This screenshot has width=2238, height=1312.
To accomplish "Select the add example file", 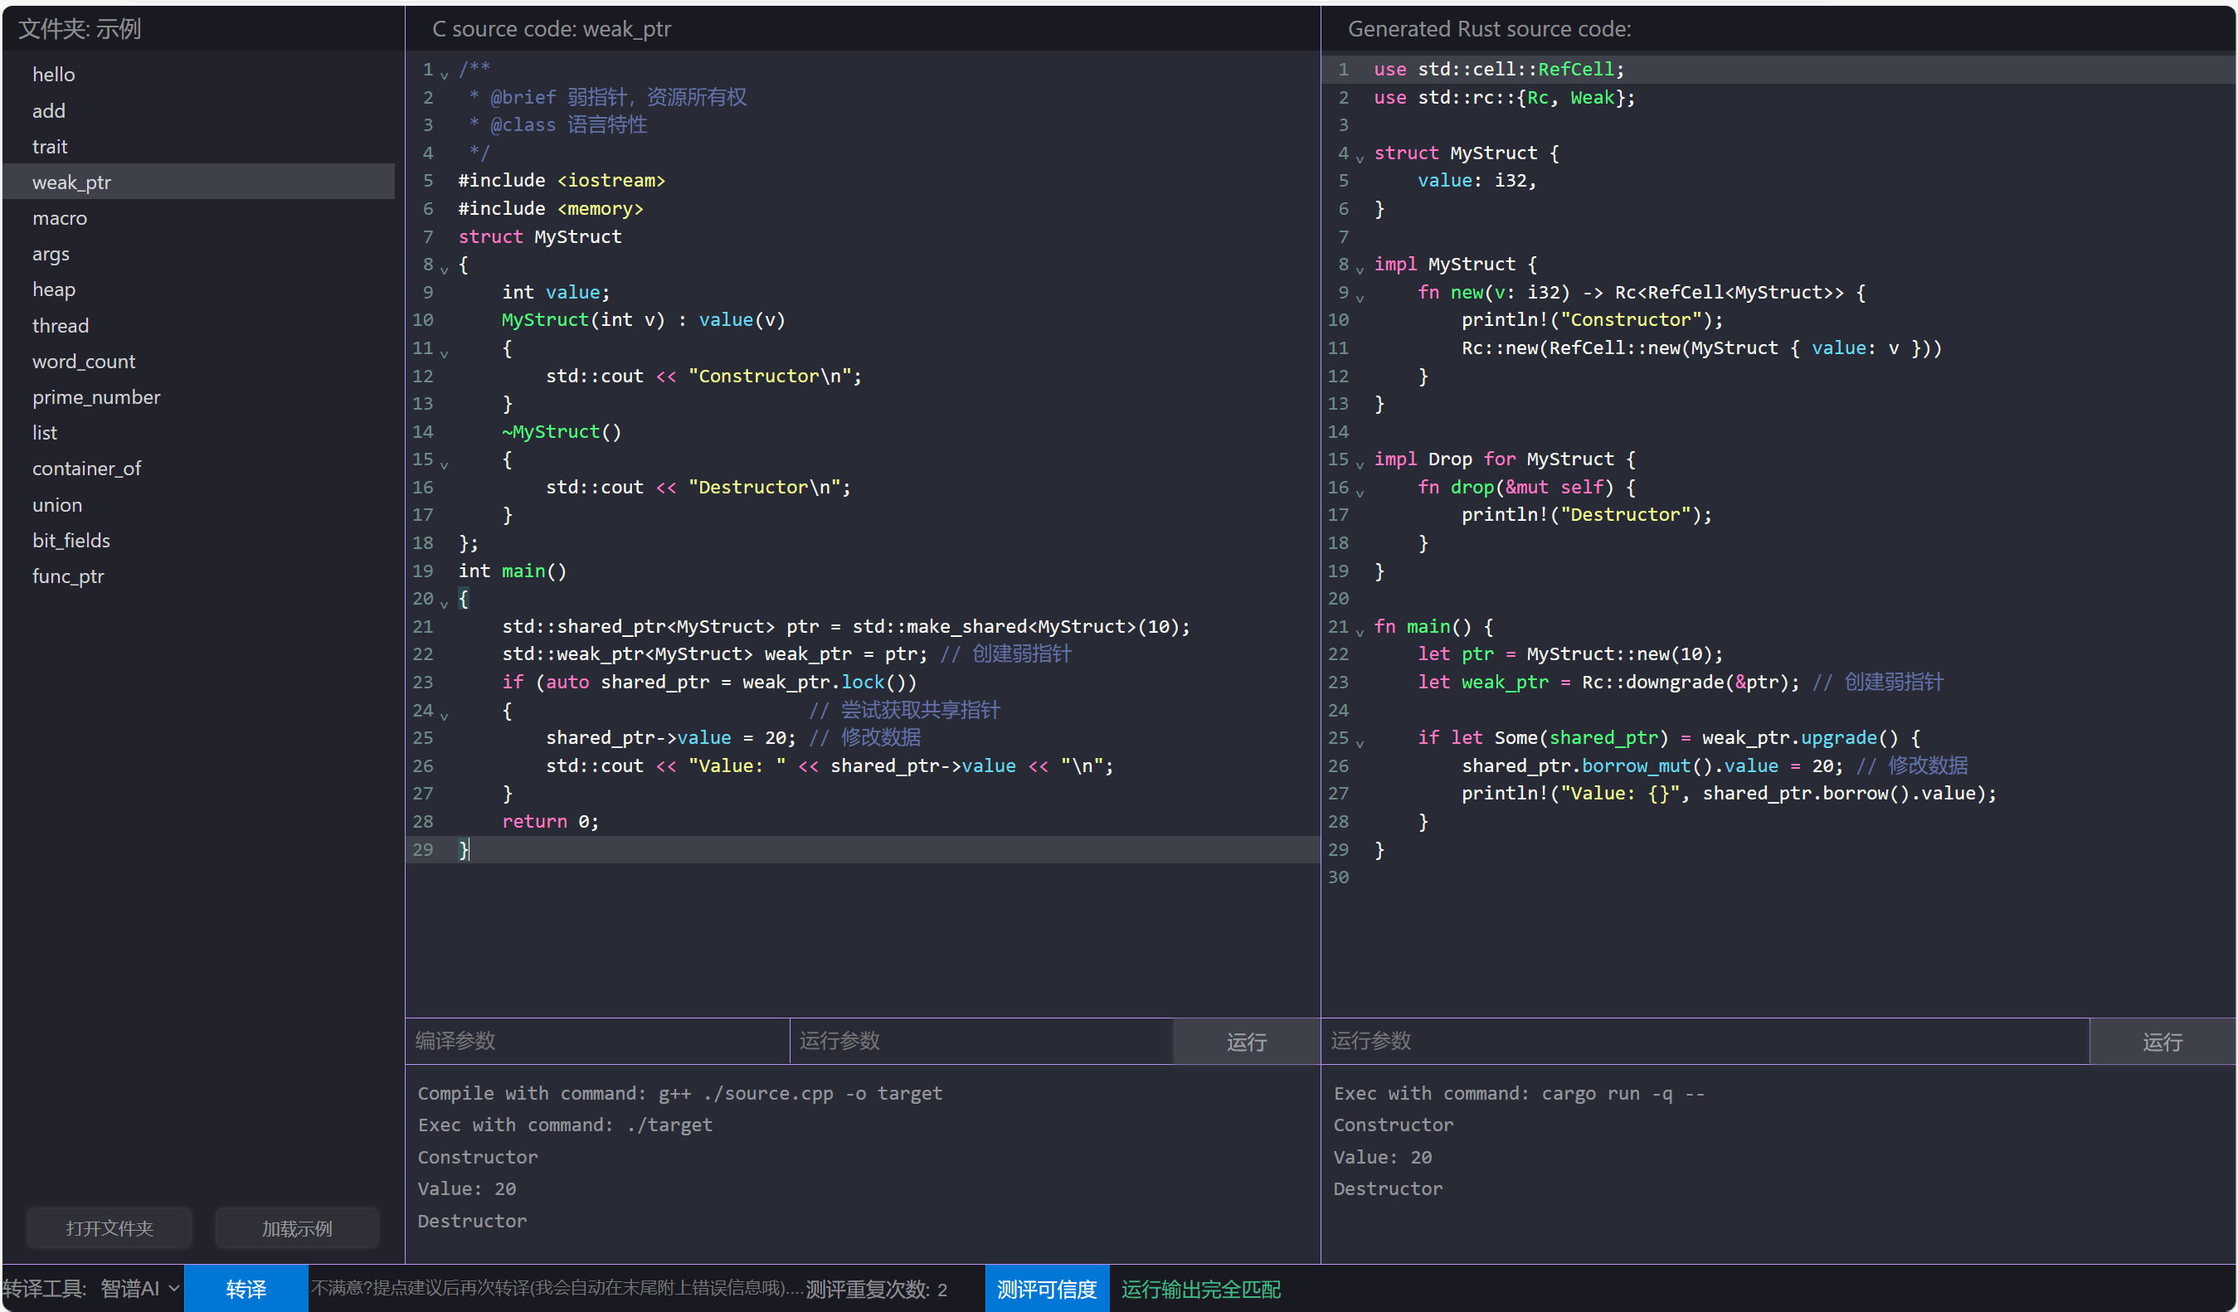I will tap(199, 111).
